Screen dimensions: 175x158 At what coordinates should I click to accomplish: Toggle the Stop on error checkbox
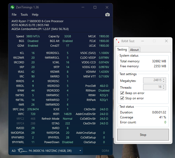[122, 98]
